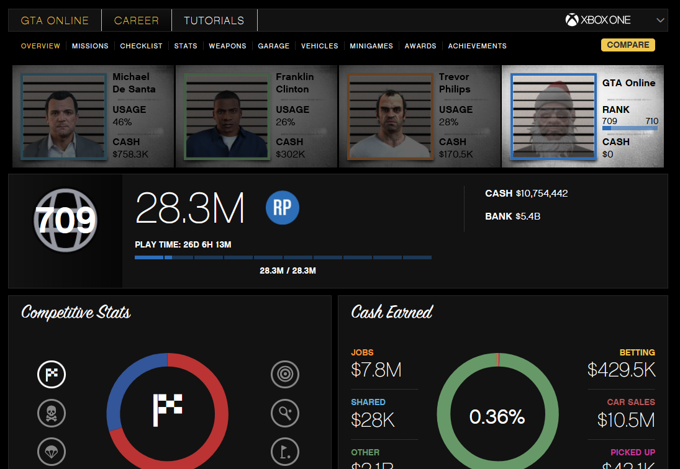Switch to the GTA Online tab
680x469 pixels.
55,20
